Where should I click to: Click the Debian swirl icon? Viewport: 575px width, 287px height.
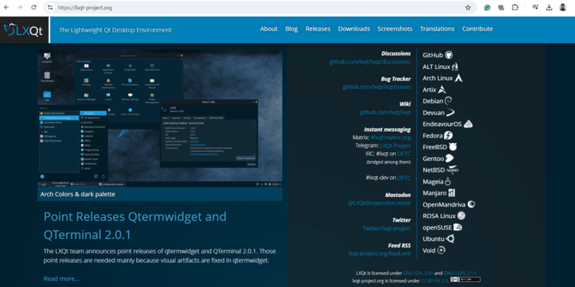point(448,101)
